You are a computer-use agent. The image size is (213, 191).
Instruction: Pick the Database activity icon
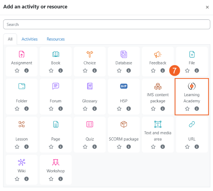tap(124, 54)
